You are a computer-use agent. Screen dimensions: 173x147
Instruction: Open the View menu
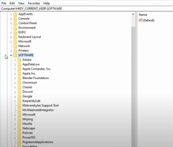point(21,3)
